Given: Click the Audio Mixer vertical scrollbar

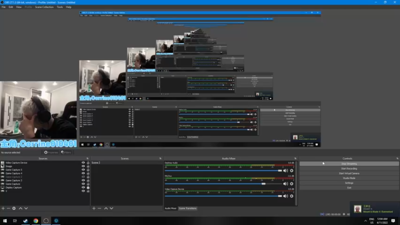Looking at the screenshot, I should click(296, 183).
